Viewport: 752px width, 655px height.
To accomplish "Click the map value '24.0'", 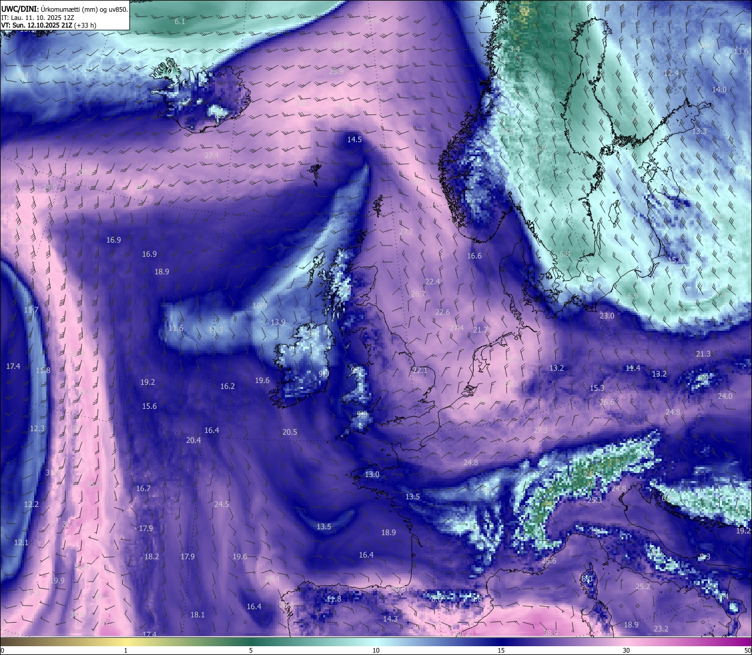I will pos(725,396).
